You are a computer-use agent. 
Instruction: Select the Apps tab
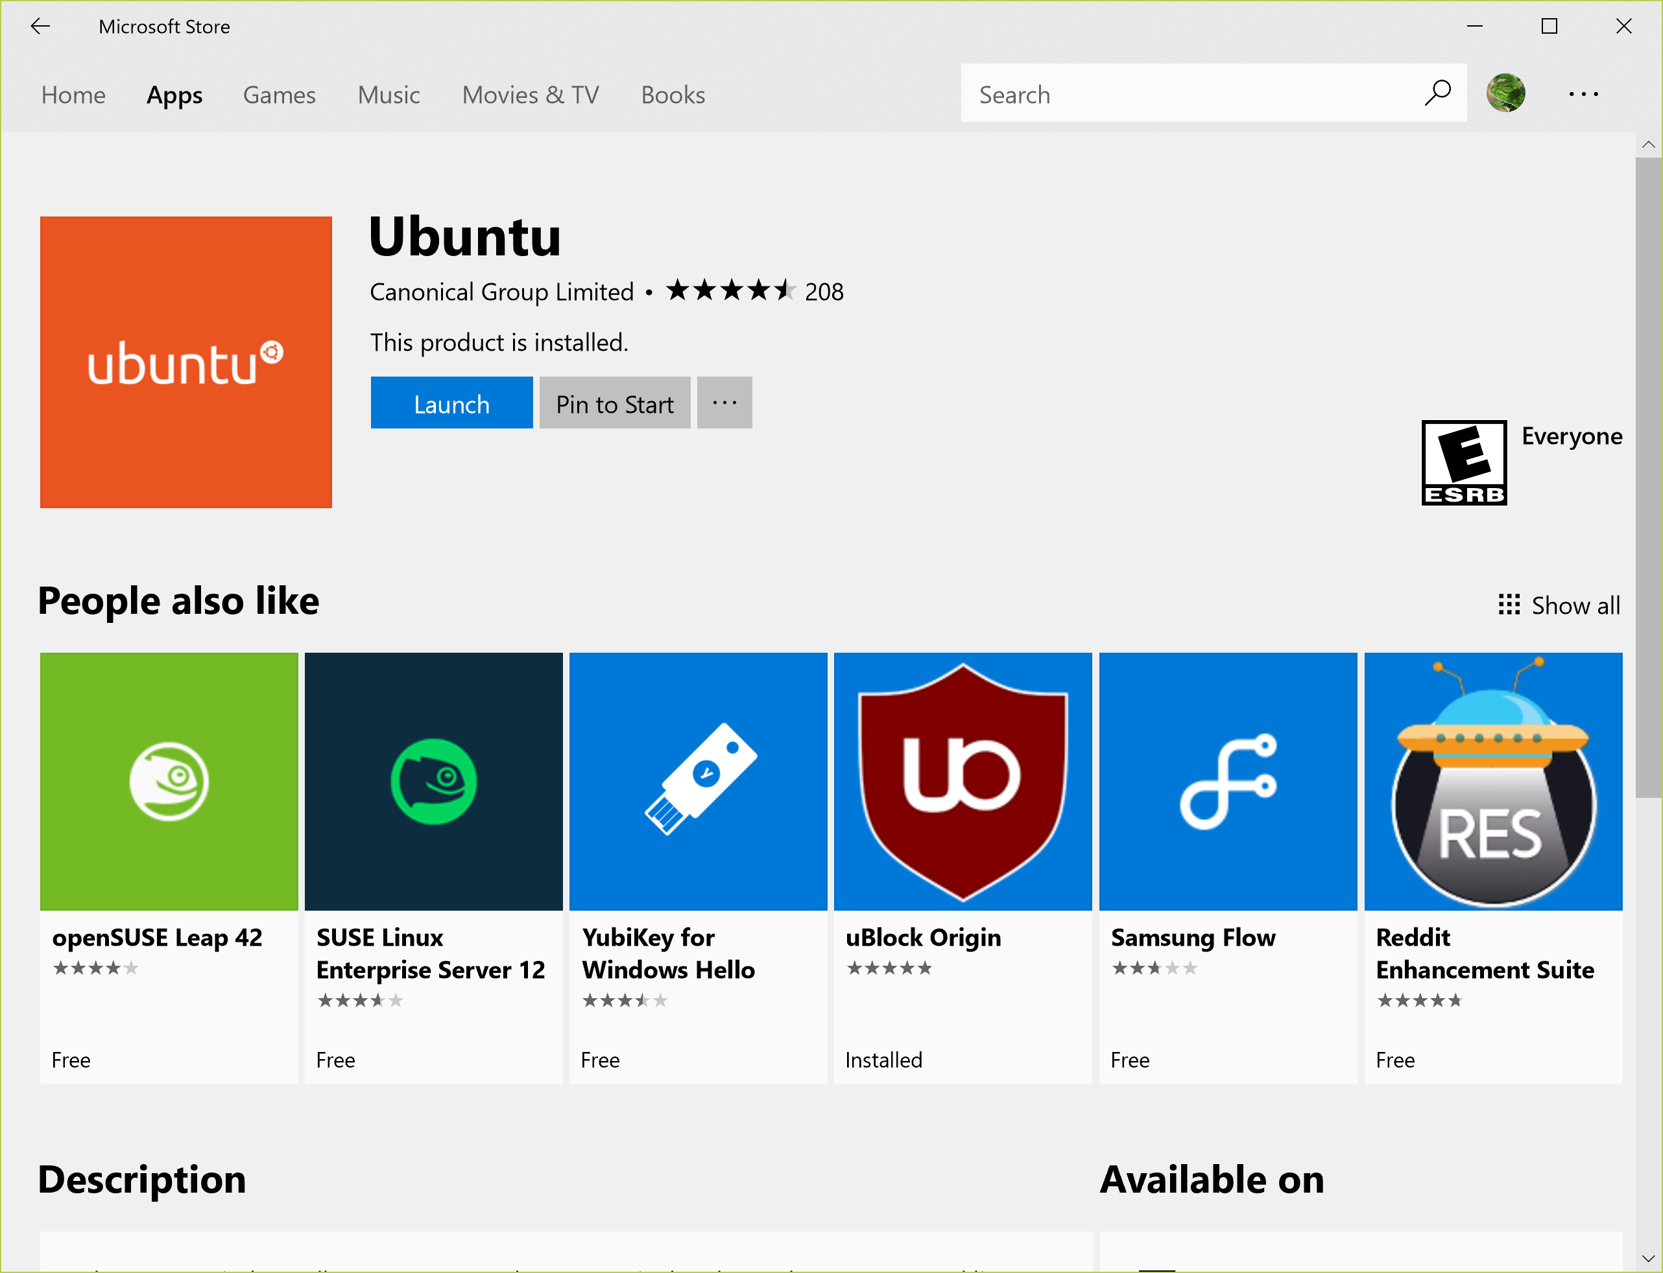coord(174,95)
